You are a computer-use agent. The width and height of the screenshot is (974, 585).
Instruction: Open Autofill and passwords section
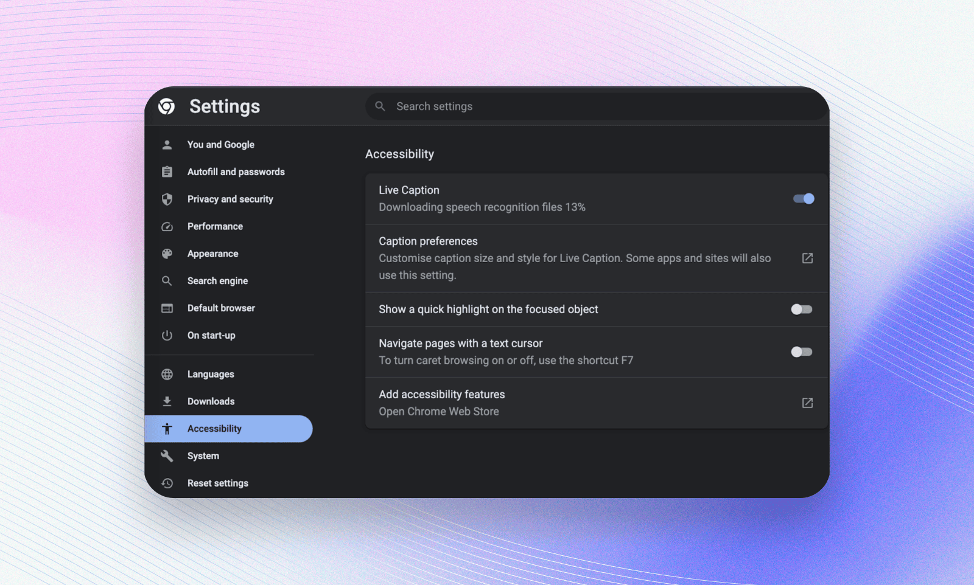229,172
